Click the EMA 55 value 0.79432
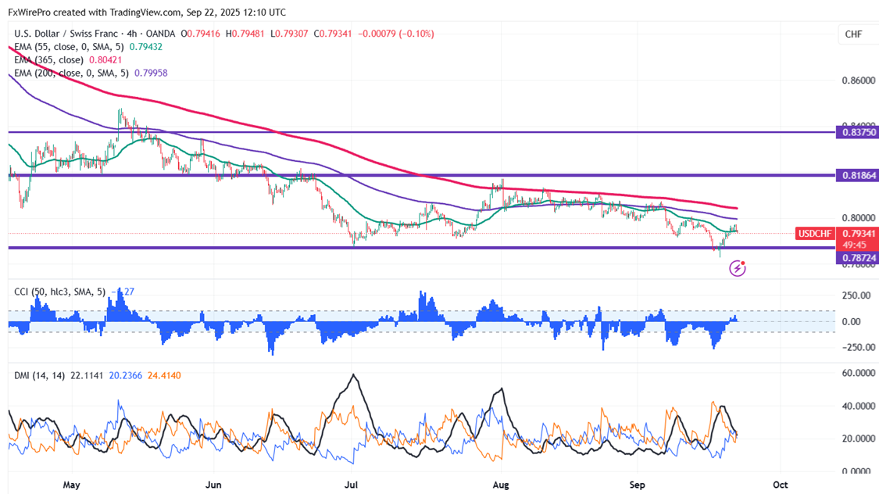Screen dimensions: 879x494 (146, 47)
